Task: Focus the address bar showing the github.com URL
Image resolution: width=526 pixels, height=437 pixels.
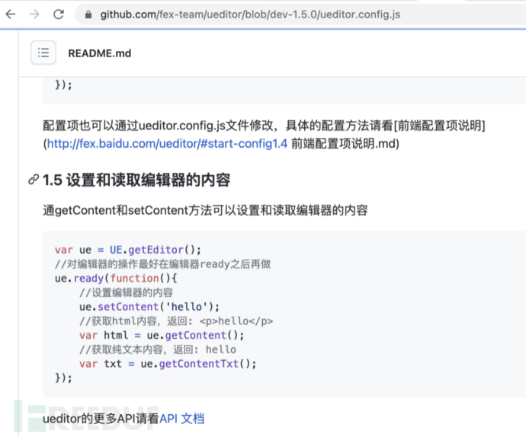Action: 299,14
